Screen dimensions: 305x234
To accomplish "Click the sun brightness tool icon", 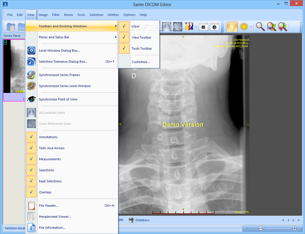I will pos(244,27).
